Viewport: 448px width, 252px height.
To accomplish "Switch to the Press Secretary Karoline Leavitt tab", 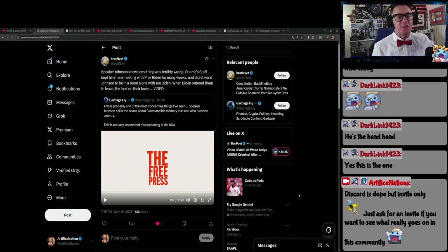I will click(x=143, y=31).
